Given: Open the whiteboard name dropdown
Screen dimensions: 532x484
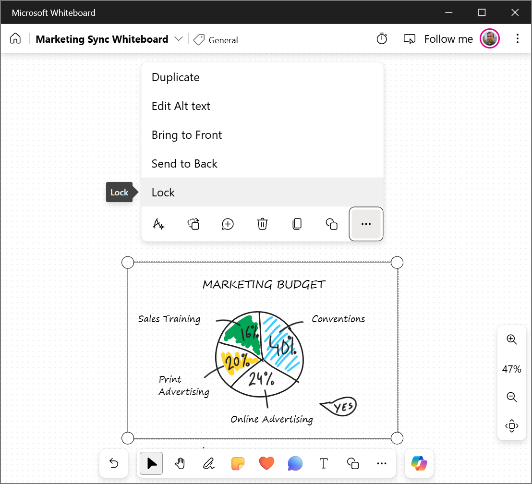Looking at the screenshot, I should pos(178,39).
